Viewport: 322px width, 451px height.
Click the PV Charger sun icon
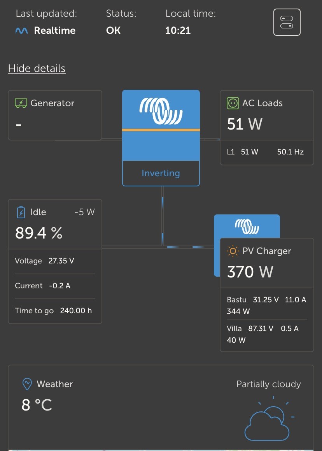point(233,251)
